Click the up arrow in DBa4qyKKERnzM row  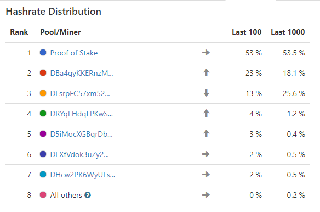207,72
